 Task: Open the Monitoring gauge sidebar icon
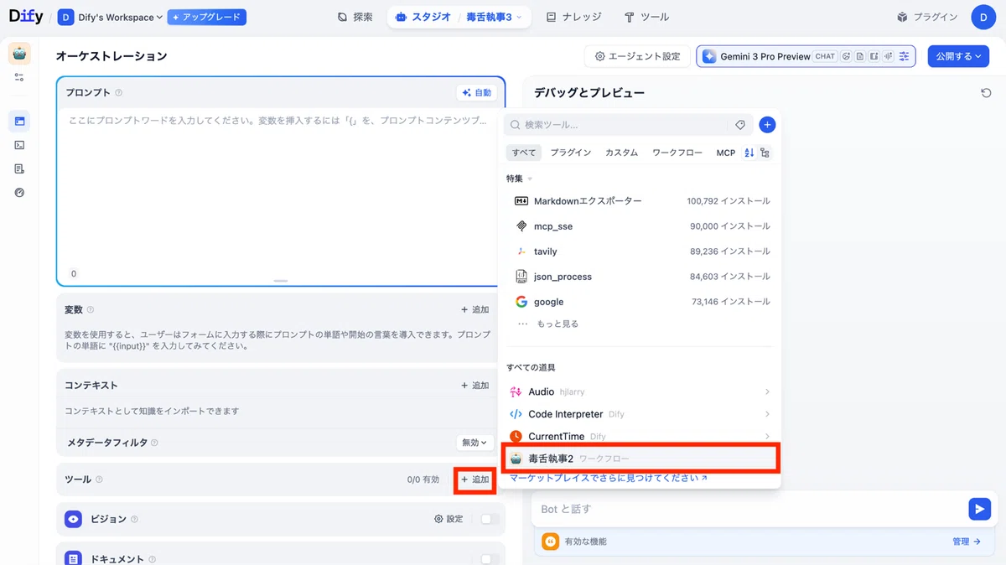pyautogui.click(x=19, y=192)
